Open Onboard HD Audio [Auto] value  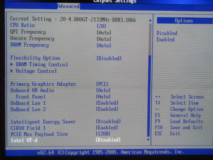coord(103,90)
